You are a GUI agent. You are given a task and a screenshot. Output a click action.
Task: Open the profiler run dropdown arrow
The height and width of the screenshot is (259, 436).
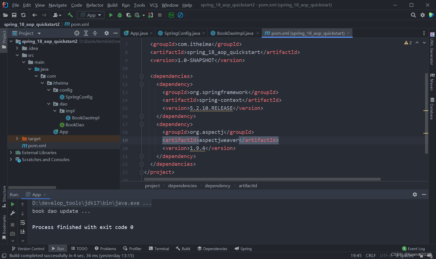point(144,15)
